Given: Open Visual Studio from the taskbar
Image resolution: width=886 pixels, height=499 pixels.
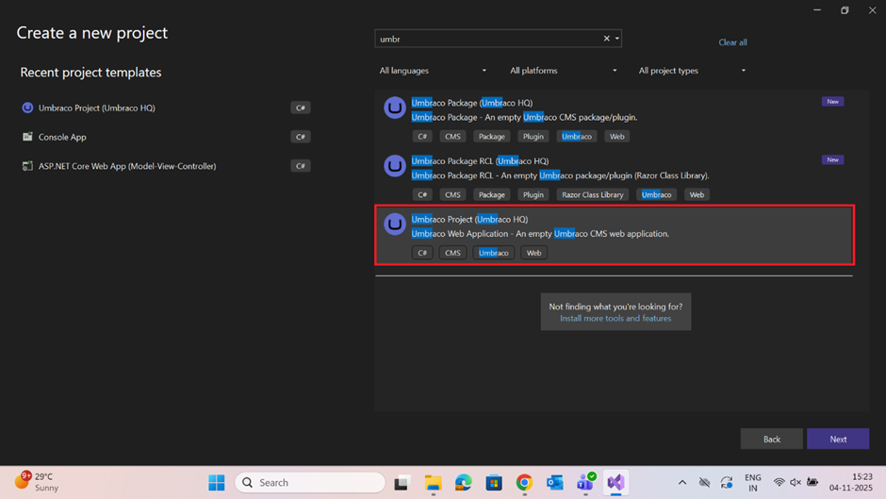Looking at the screenshot, I should tap(615, 482).
